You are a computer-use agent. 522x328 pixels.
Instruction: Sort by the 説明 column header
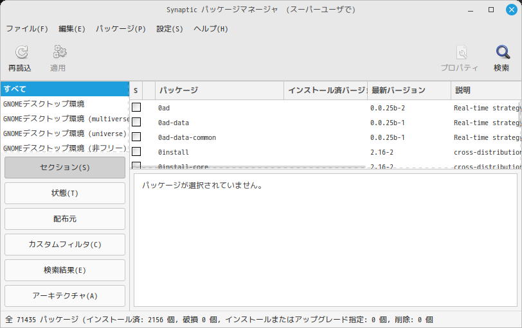(x=486, y=91)
